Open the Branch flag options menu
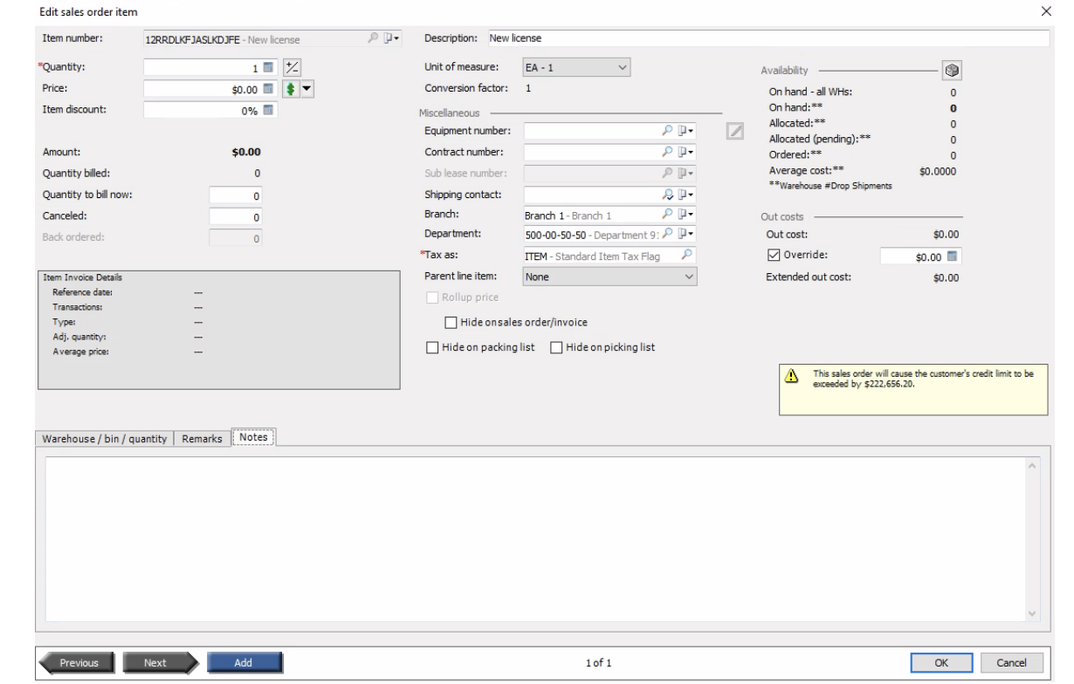The width and height of the screenshot is (1074, 684). click(685, 214)
